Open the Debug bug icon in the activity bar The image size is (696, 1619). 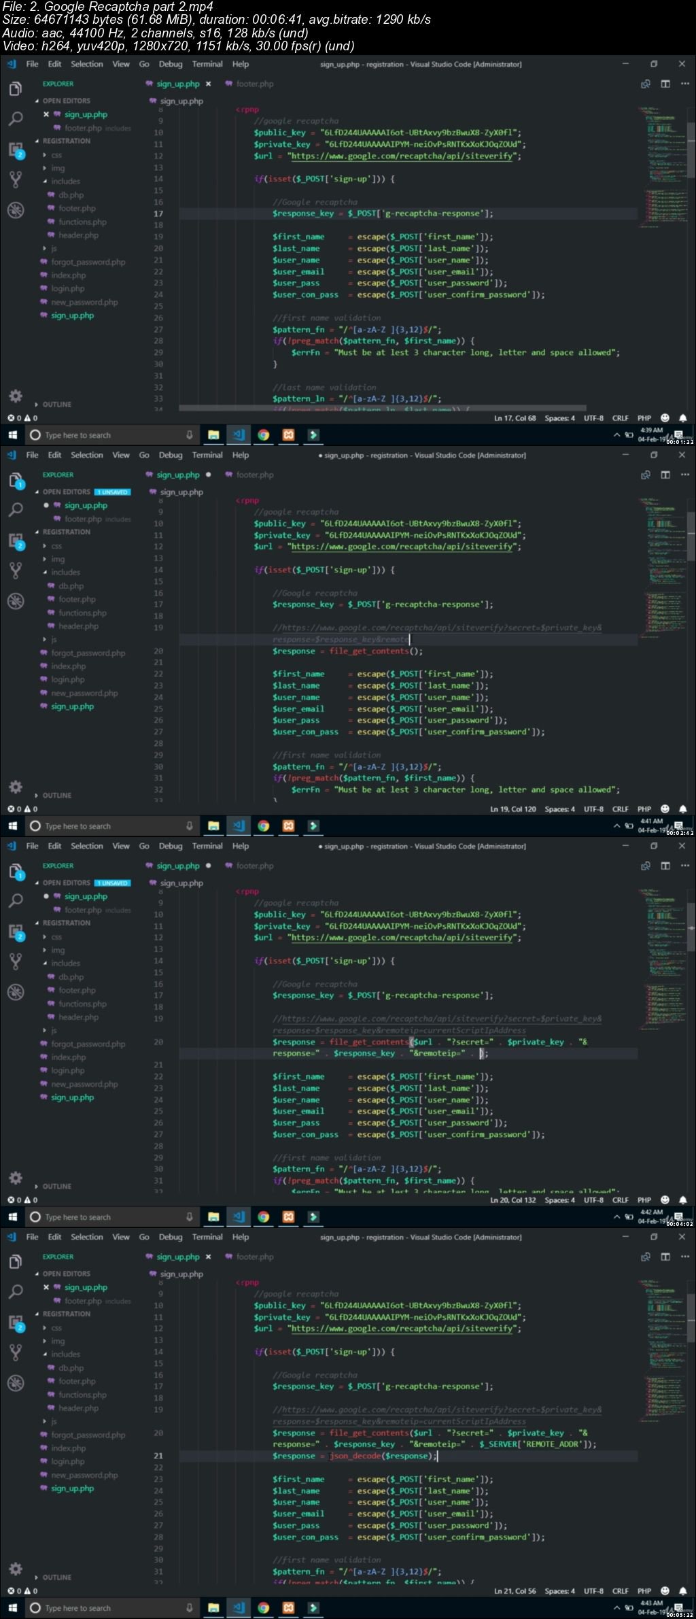pyautogui.click(x=15, y=210)
